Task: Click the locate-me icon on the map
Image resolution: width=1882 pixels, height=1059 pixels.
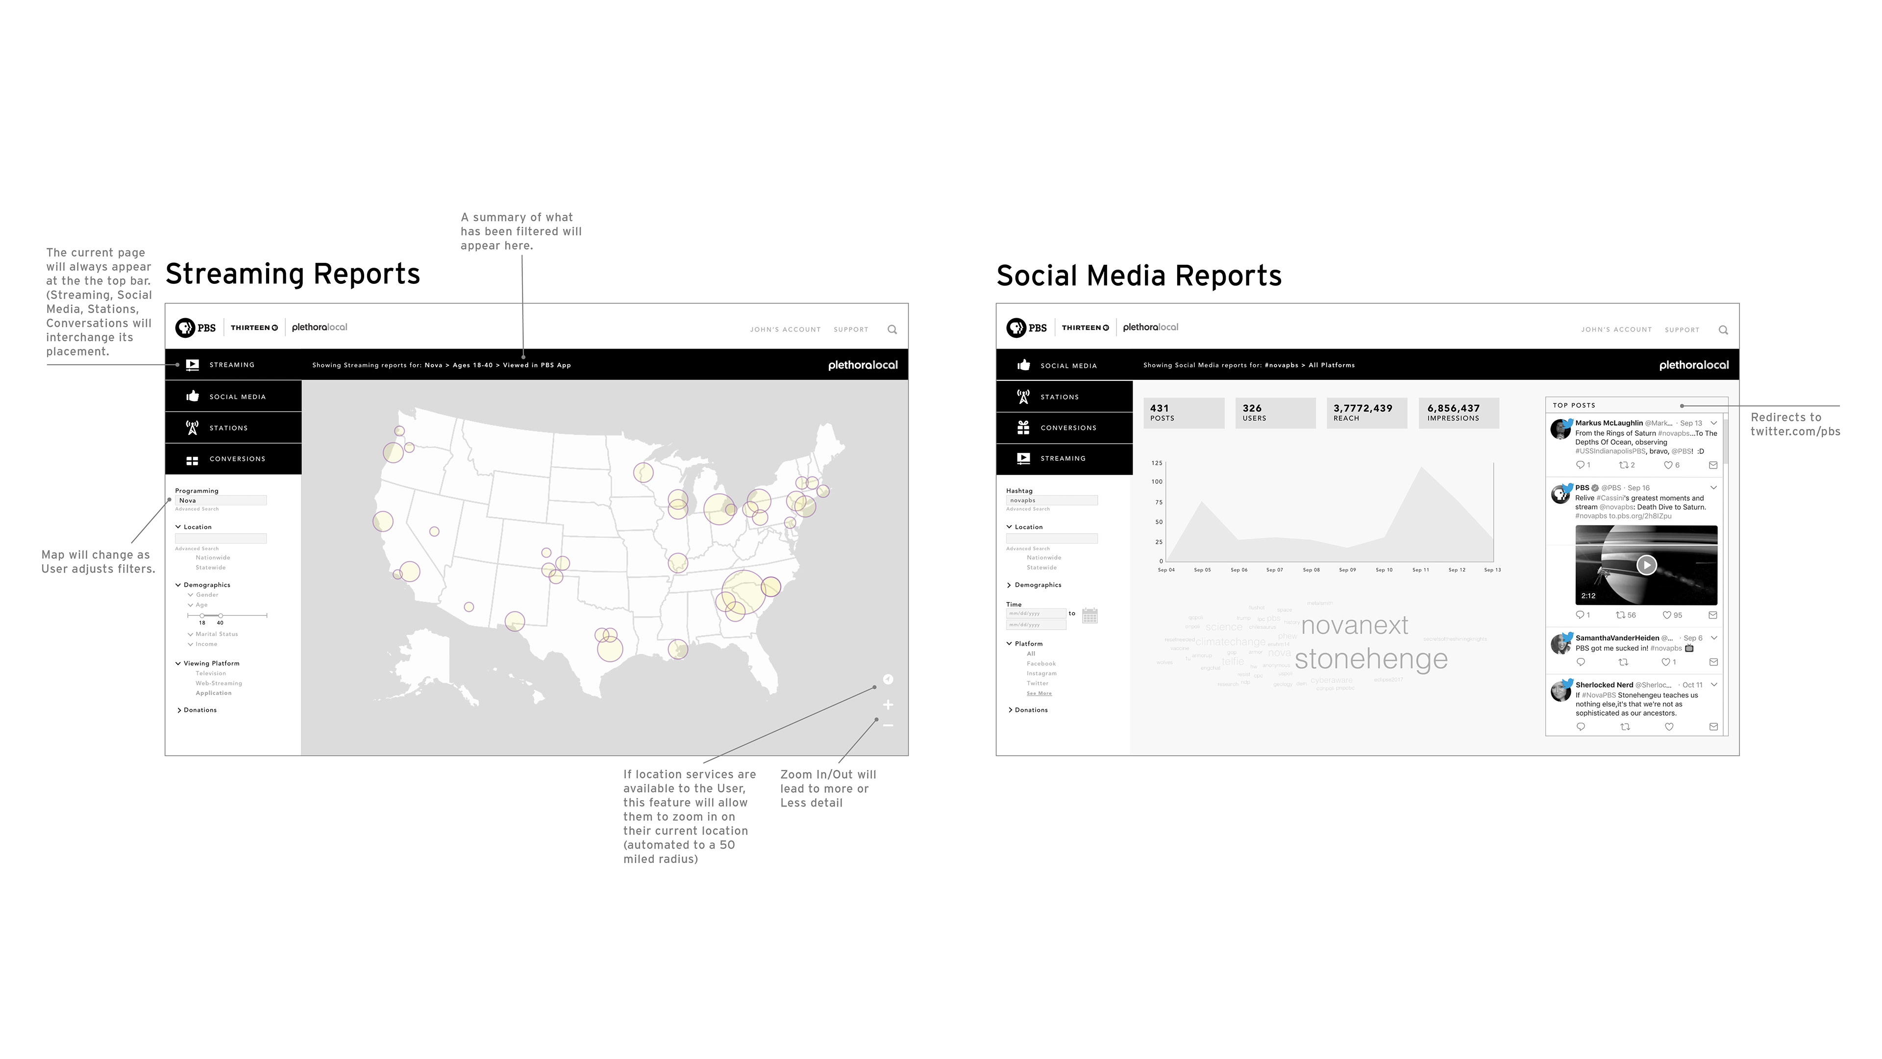Action: click(x=888, y=680)
